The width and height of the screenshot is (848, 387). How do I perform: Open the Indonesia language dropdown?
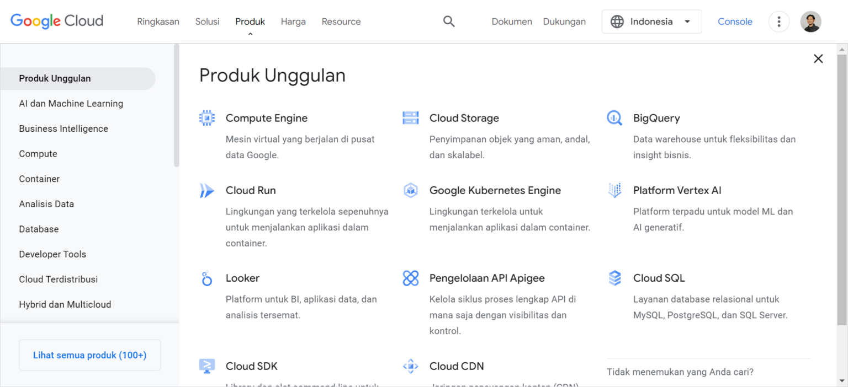click(651, 21)
